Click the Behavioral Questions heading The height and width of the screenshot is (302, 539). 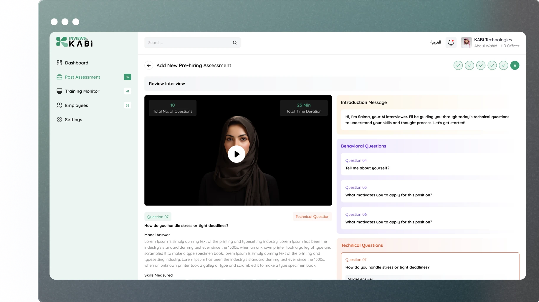(x=363, y=146)
